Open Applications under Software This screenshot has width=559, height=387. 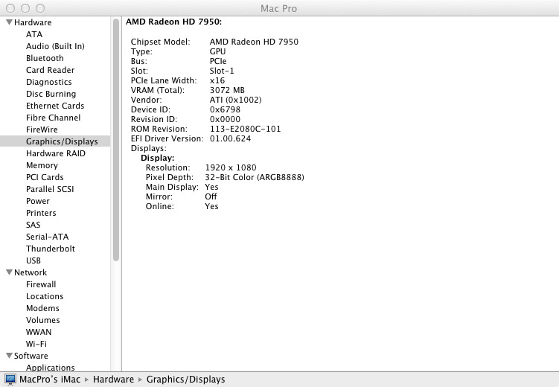[x=51, y=368]
